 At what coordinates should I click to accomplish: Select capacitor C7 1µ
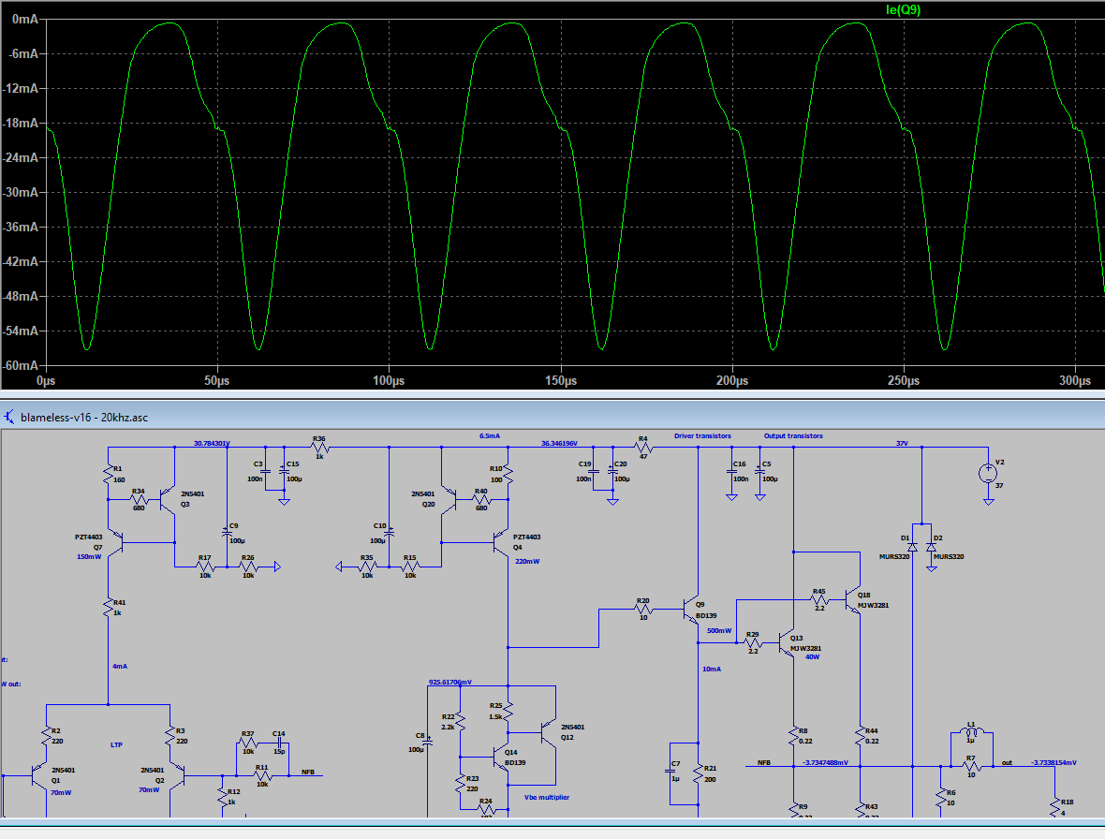pyautogui.click(x=670, y=773)
